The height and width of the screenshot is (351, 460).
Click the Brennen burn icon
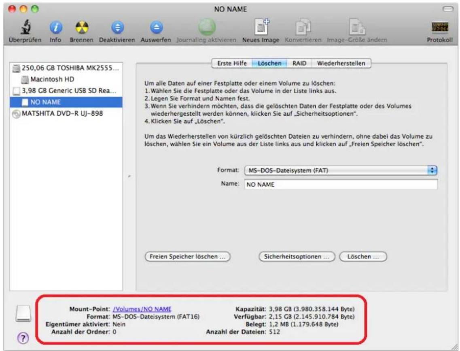click(82, 28)
